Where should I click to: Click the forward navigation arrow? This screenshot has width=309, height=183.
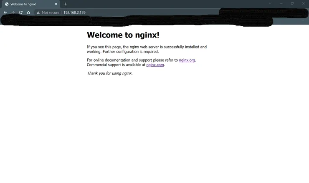[x=13, y=13]
